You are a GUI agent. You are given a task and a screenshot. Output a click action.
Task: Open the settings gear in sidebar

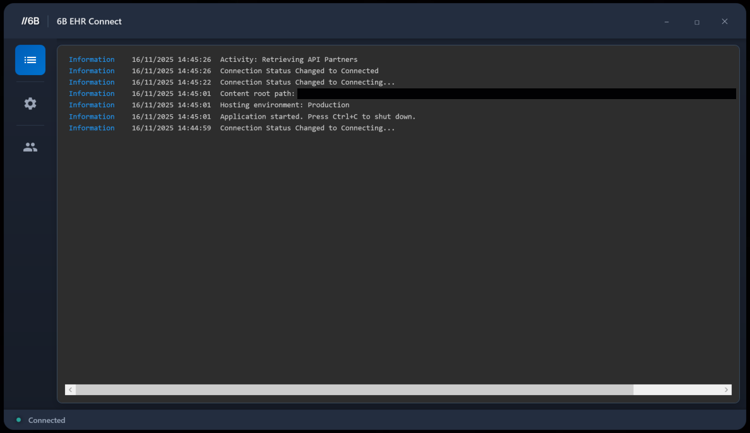click(30, 104)
